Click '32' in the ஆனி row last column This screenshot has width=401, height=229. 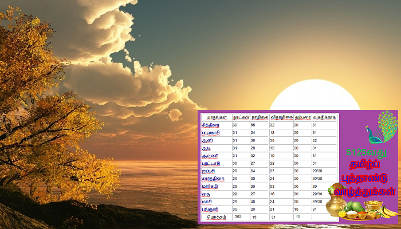point(315,140)
